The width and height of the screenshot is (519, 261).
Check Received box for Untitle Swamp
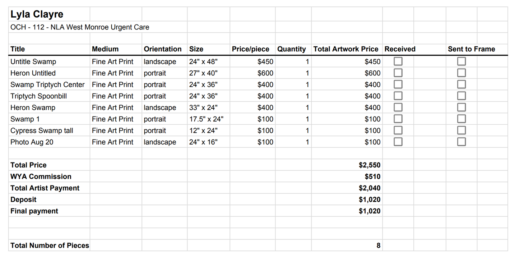click(398, 61)
